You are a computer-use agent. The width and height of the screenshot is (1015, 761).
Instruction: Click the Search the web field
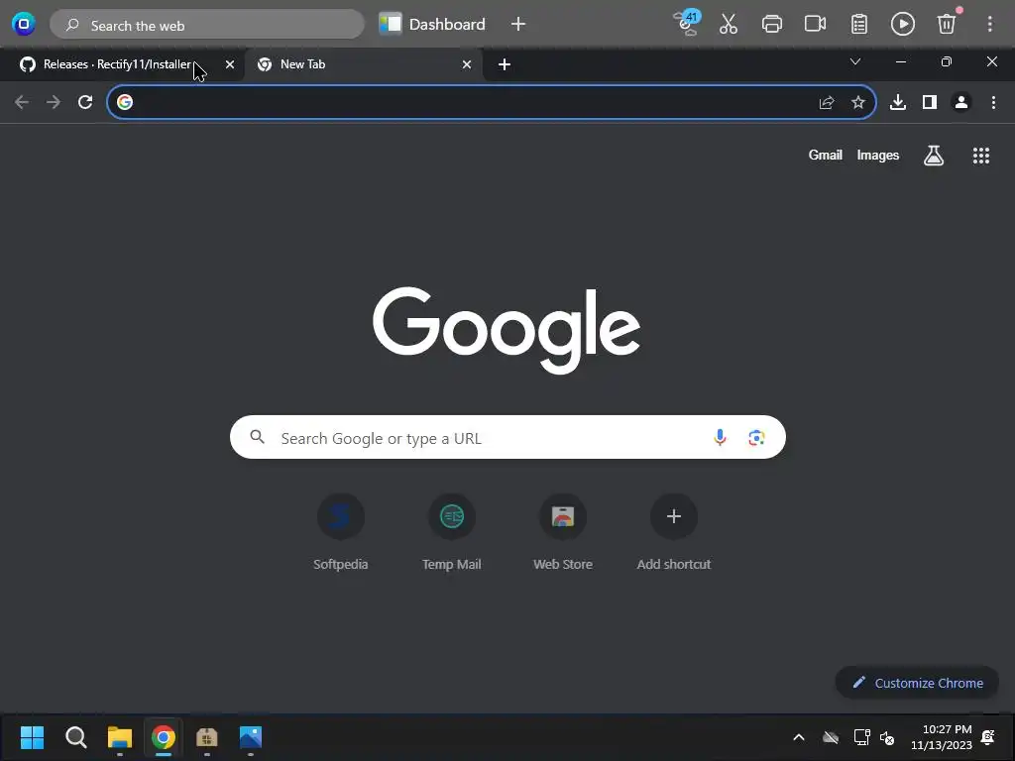(x=207, y=25)
